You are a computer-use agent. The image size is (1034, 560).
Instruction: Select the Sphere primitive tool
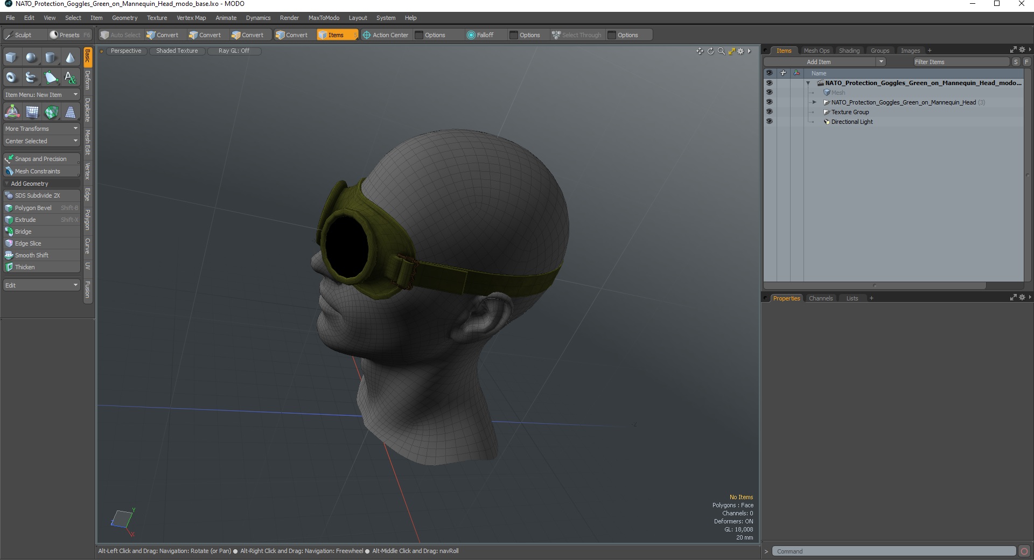[31, 58]
